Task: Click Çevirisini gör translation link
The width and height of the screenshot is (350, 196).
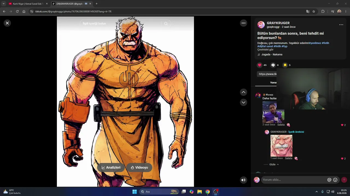Action: 265,50
